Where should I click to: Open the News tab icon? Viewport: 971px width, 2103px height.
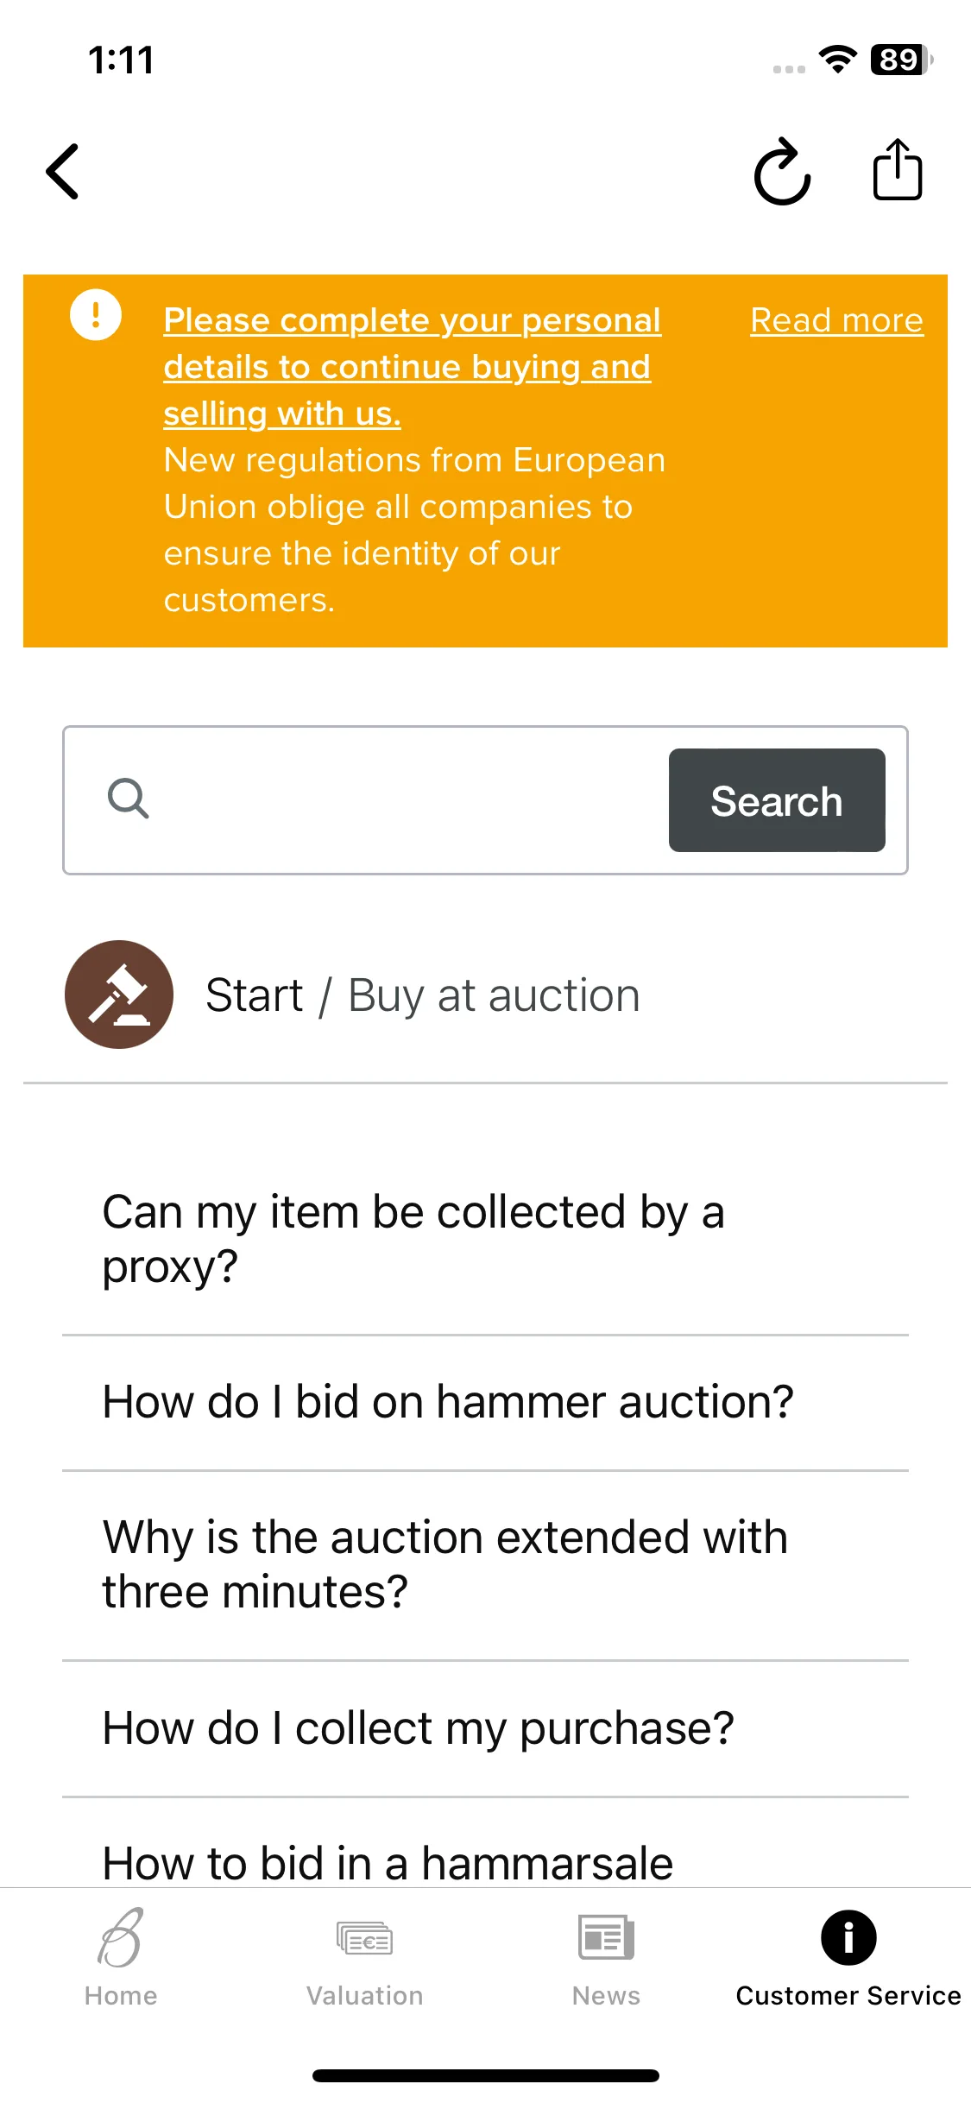click(606, 1939)
